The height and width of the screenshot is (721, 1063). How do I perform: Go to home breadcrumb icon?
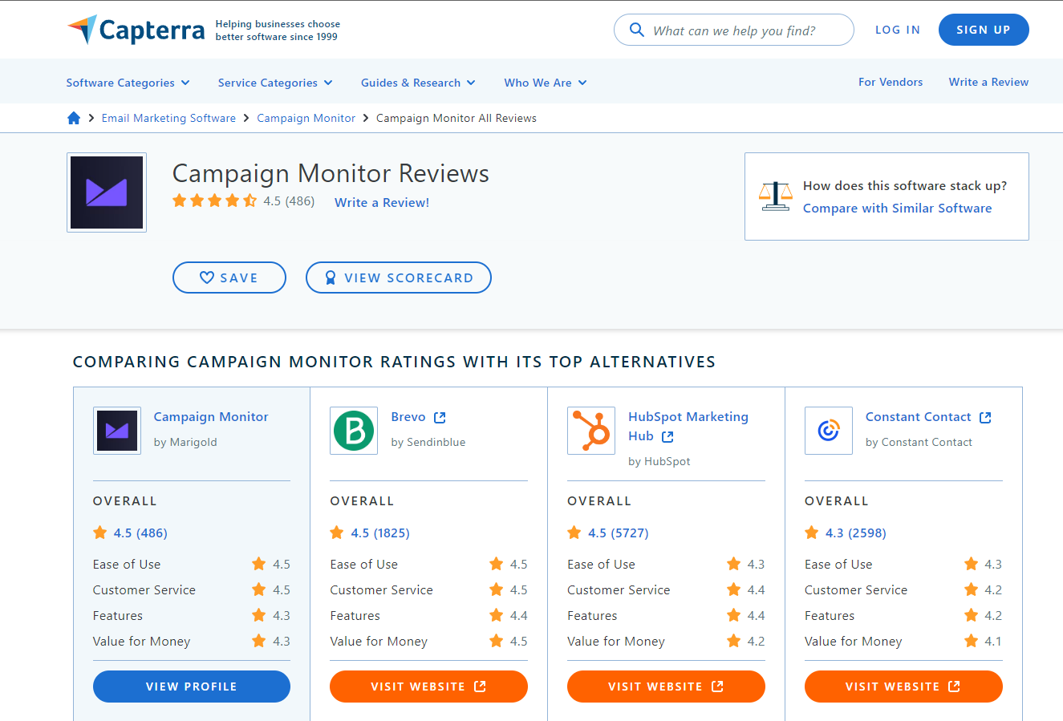(x=74, y=118)
